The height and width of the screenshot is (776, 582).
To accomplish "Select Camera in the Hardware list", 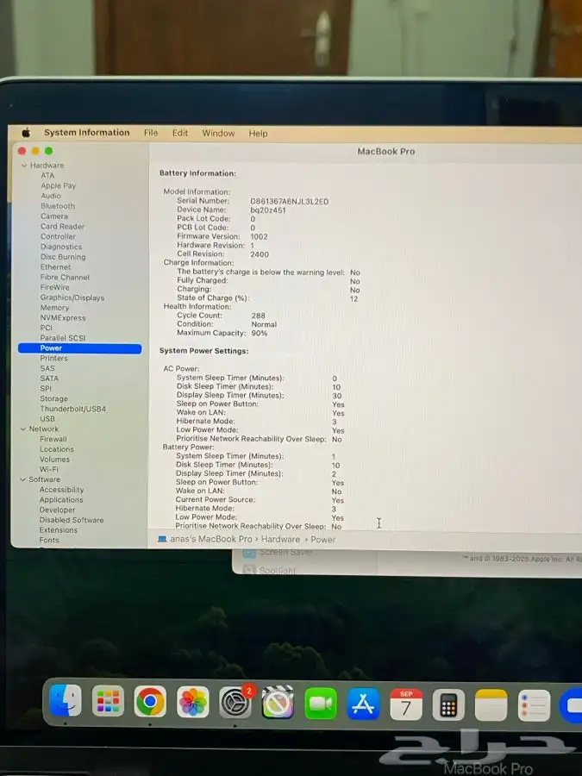I will (54, 216).
